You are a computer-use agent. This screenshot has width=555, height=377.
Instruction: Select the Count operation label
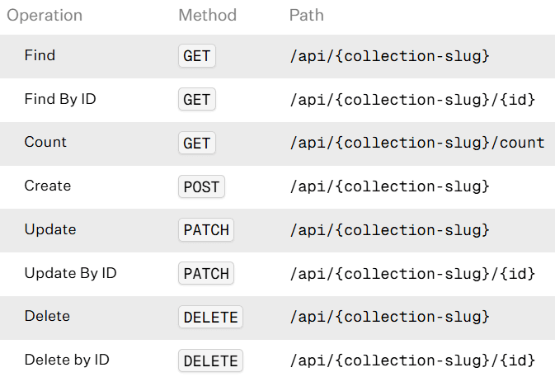pos(45,142)
